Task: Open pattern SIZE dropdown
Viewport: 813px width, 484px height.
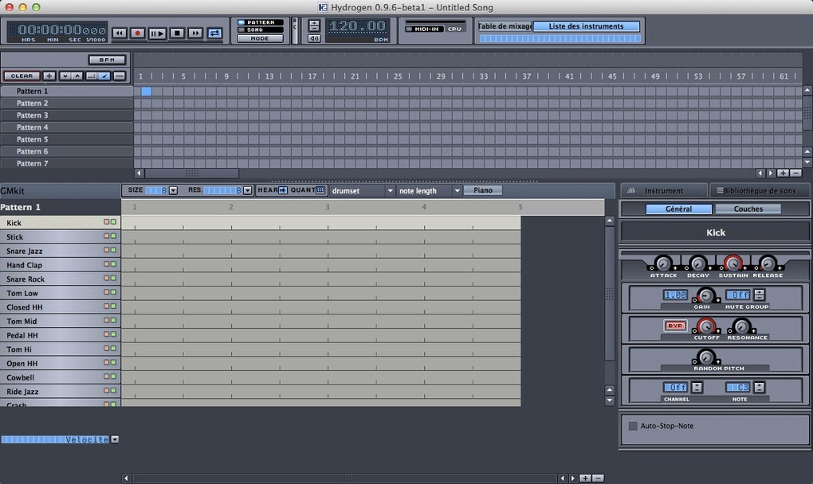Action: (173, 190)
